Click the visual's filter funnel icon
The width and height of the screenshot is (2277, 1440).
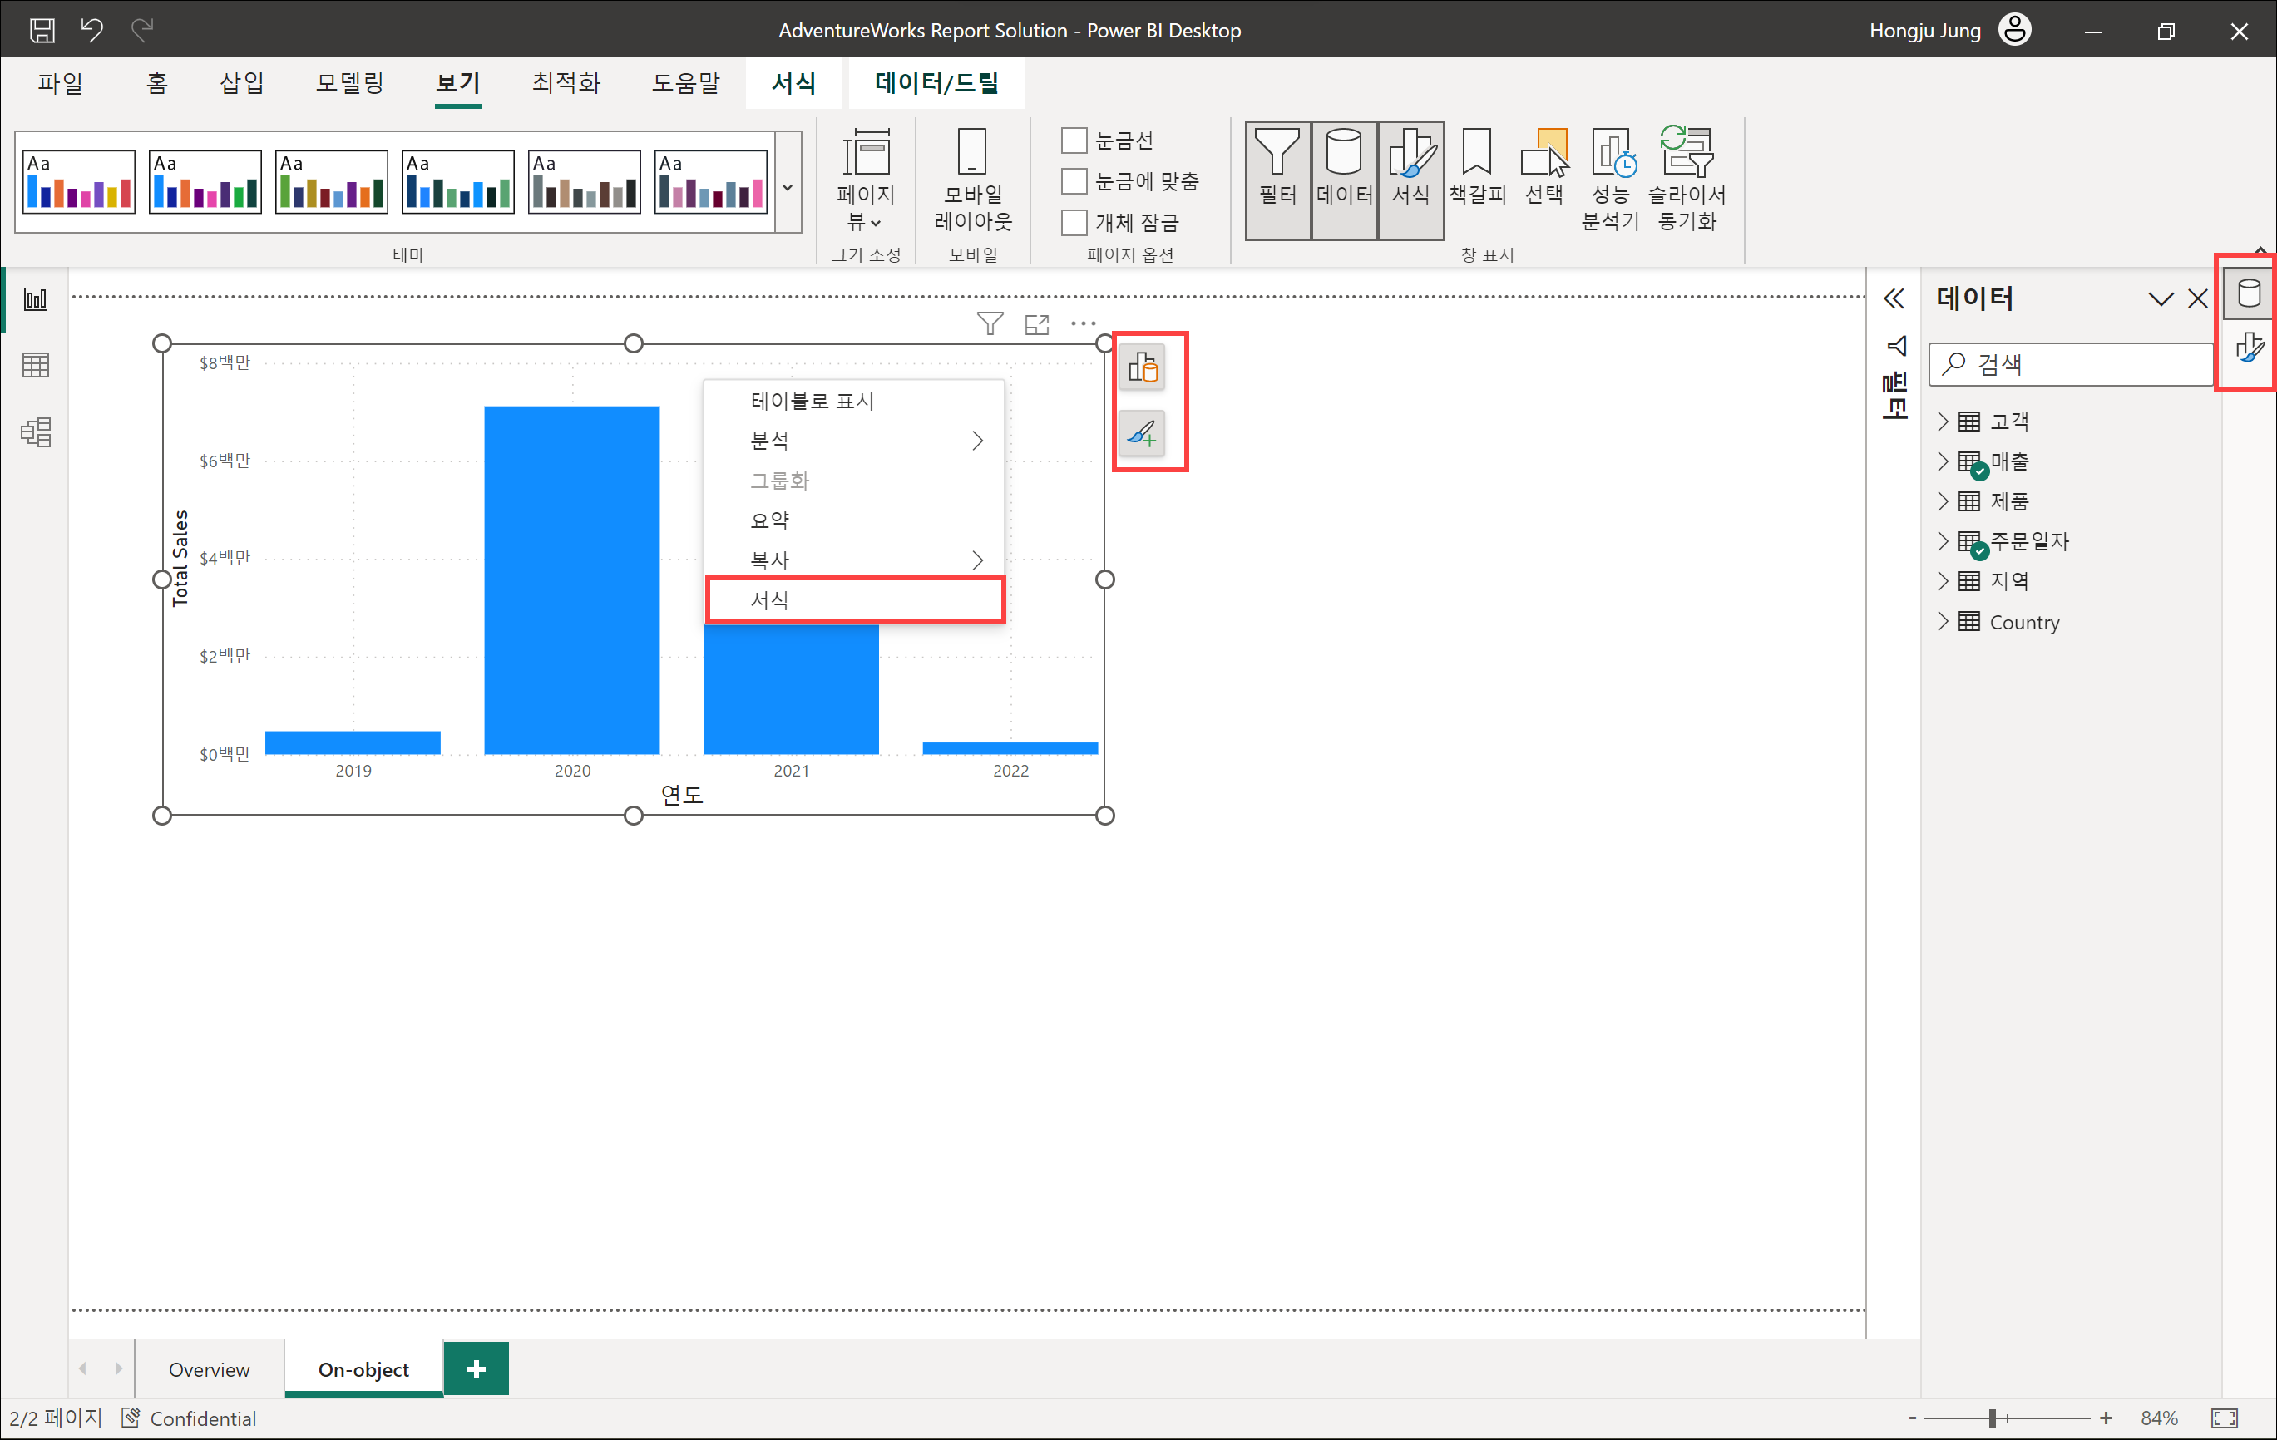[x=989, y=324]
